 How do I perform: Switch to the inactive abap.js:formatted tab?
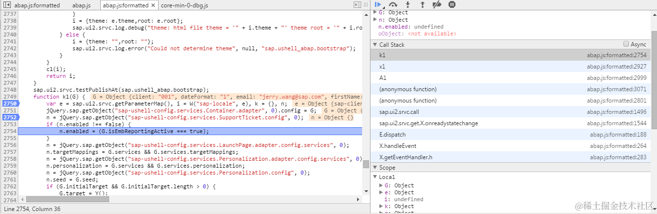click(x=37, y=5)
